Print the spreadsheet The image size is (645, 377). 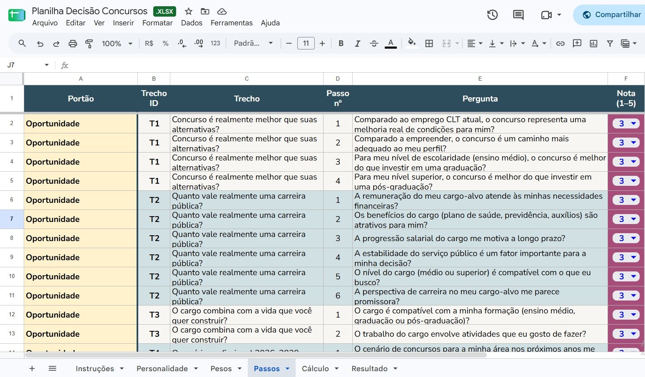[73, 43]
